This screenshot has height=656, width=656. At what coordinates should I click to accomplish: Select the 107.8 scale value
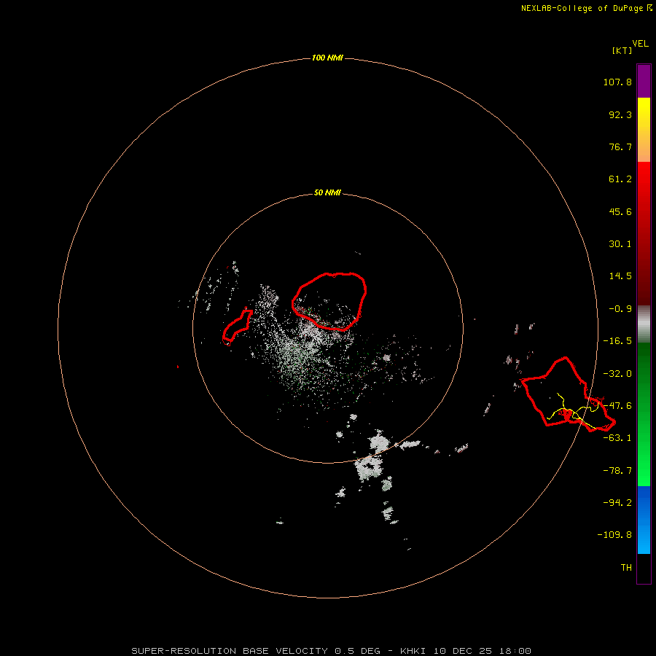coord(617,82)
